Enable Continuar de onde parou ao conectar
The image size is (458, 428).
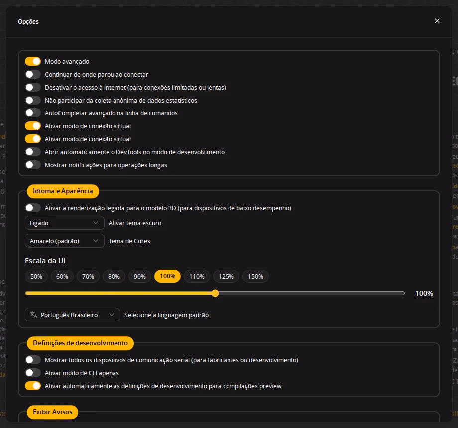click(x=33, y=74)
